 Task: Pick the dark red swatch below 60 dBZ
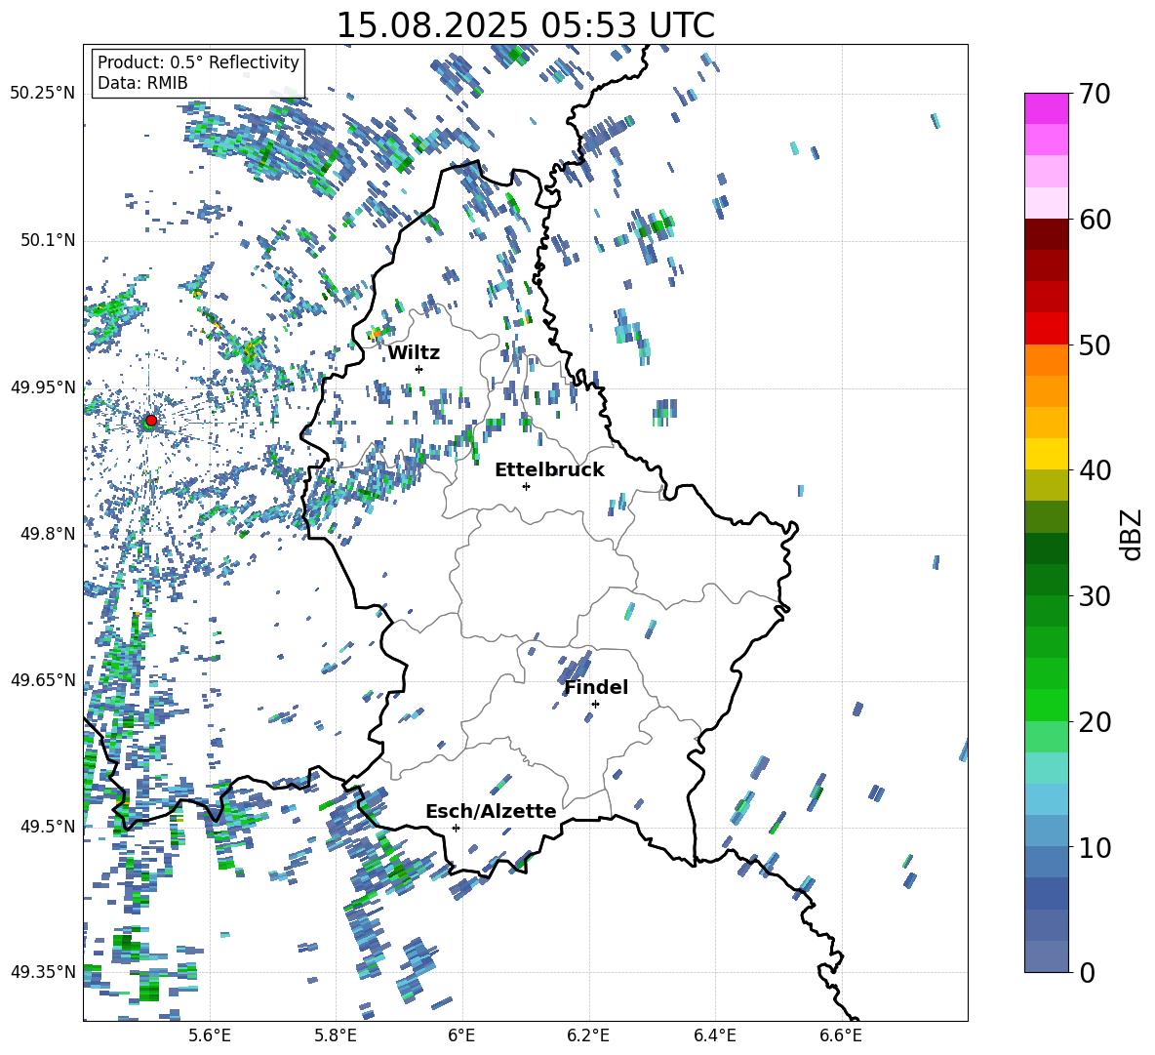pos(1047,234)
